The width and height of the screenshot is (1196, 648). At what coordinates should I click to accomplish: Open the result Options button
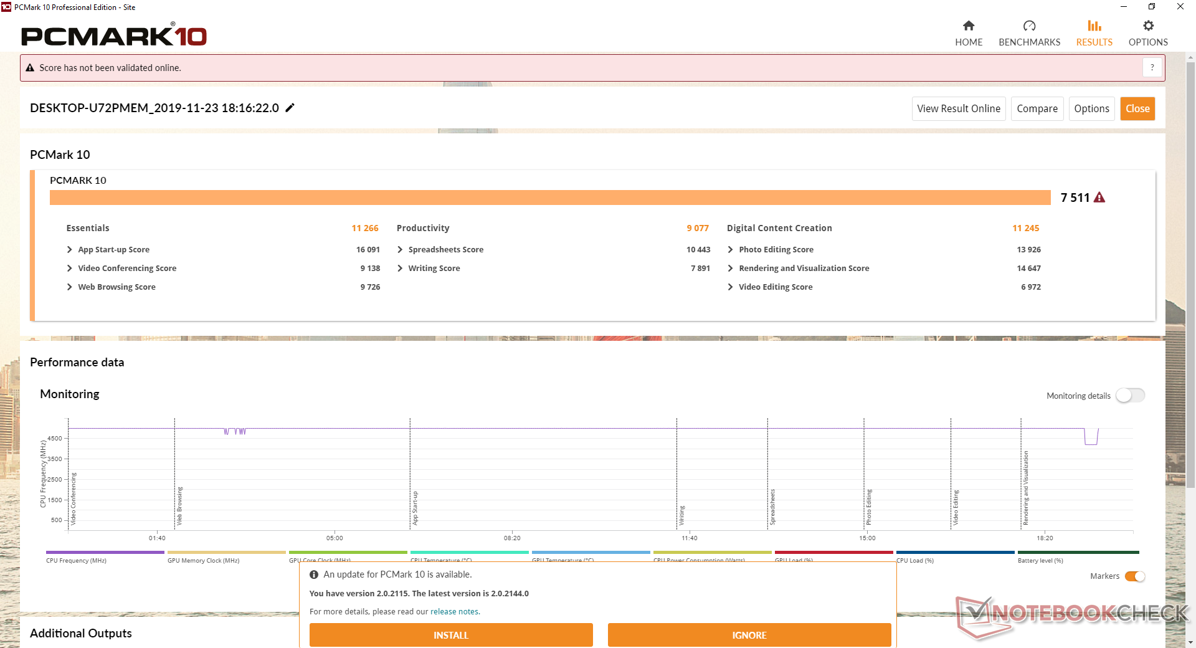pos(1091,108)
